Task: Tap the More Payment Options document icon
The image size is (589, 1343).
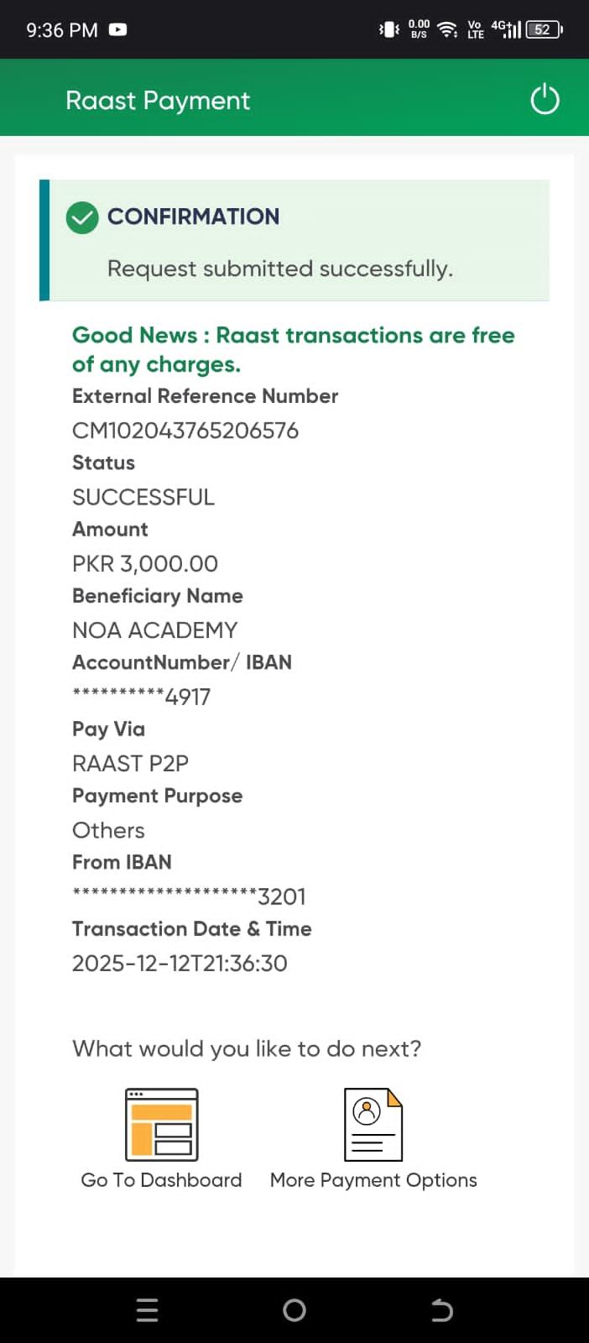Action: click(x=373, y=1124)
